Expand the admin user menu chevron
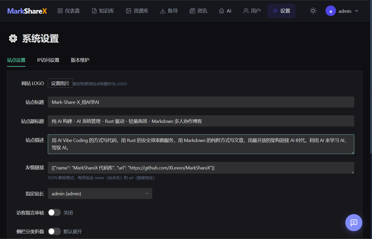 [357, 11]
